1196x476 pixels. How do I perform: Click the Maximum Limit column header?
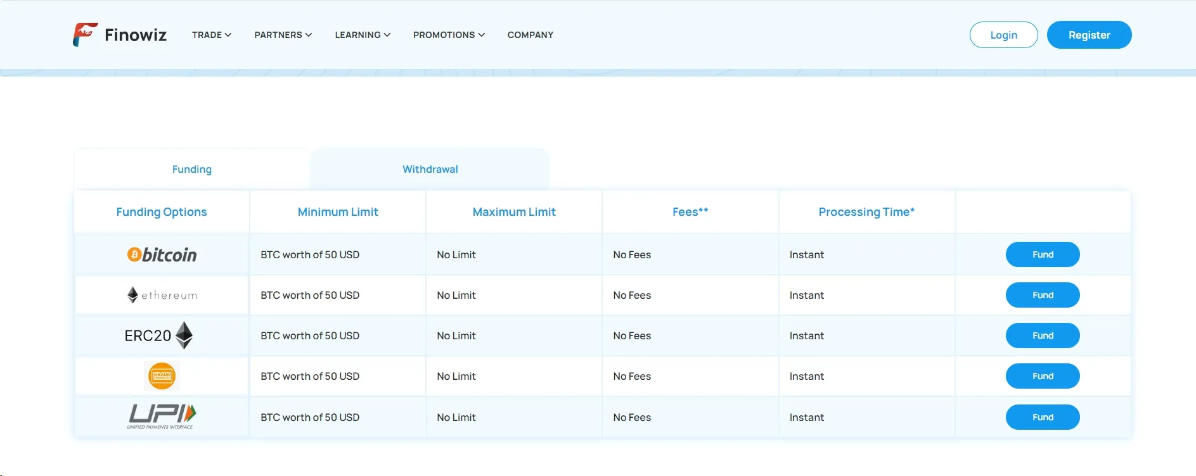[x=514, y=212]
